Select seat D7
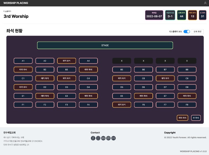Screen dimensions: 209x155 (165, 87)
